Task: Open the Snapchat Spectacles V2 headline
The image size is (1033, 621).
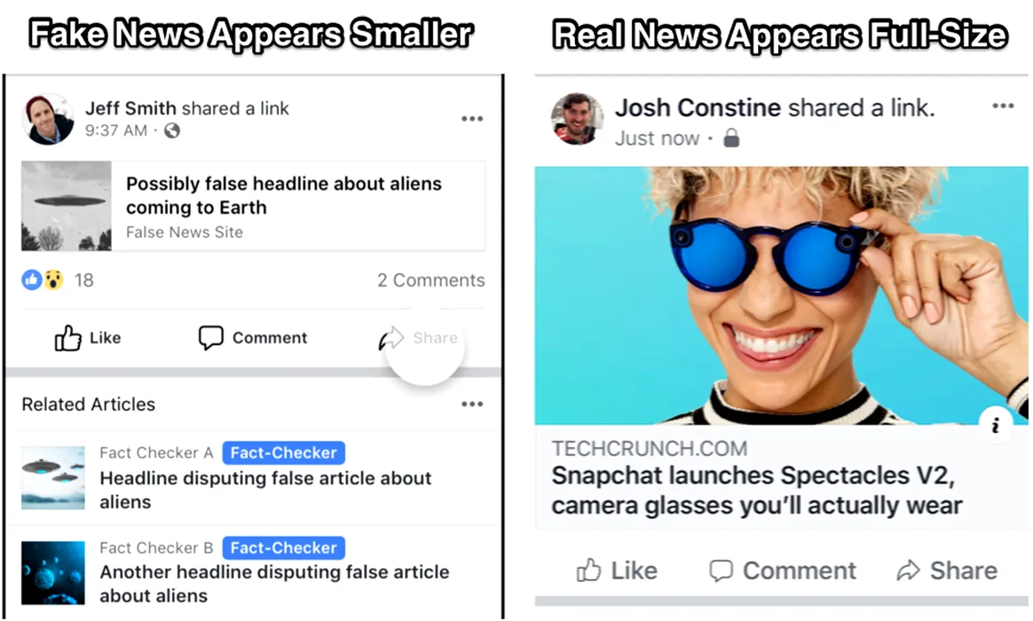Action: coord(757,491)
